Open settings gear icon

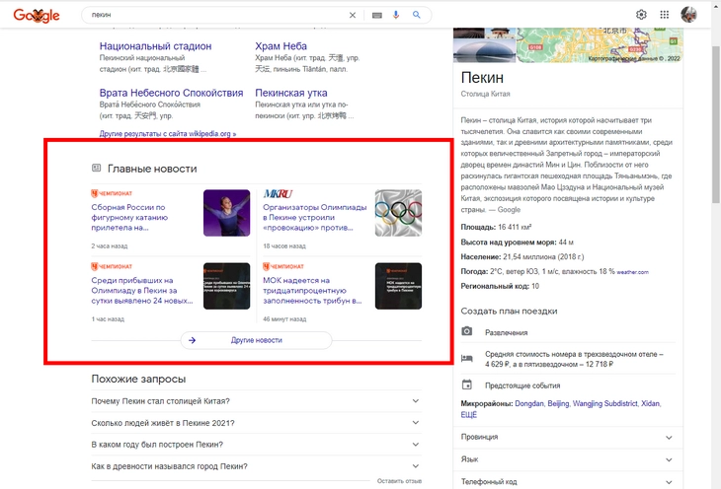tap(641, 15)
